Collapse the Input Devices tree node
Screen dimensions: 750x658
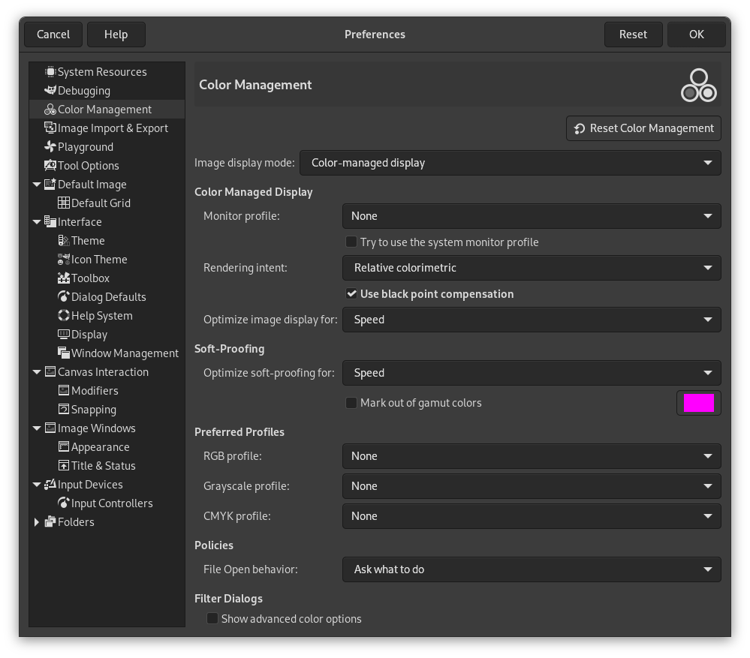(37, 485)
